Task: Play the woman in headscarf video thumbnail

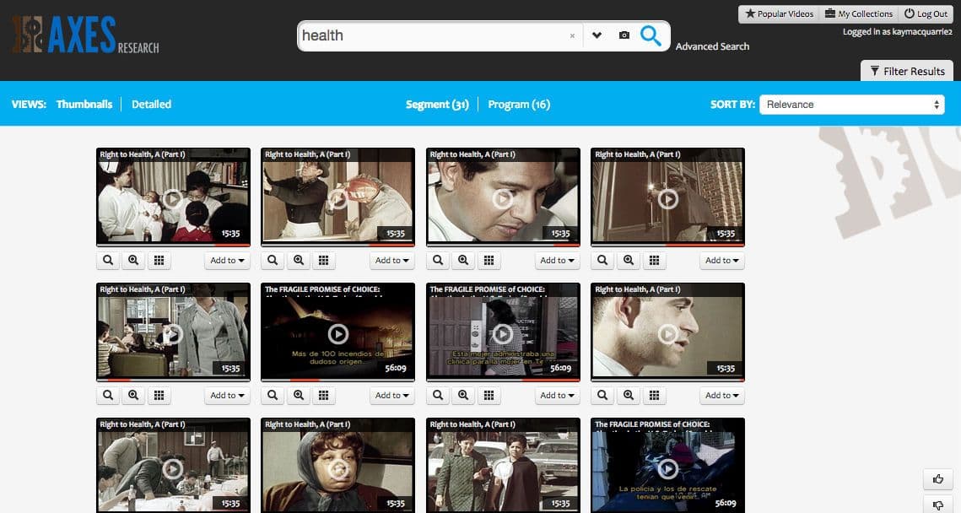Action: click(337, 469)
